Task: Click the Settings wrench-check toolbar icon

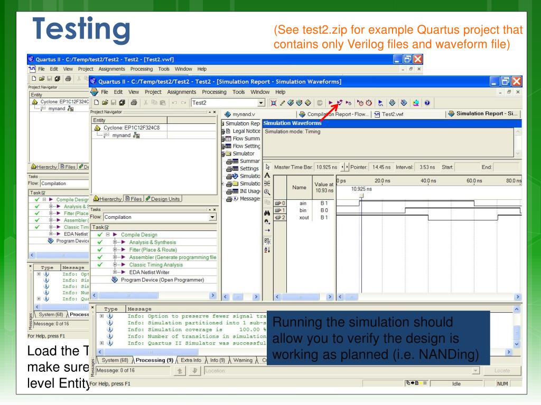Action: click(x=291, y=103)
